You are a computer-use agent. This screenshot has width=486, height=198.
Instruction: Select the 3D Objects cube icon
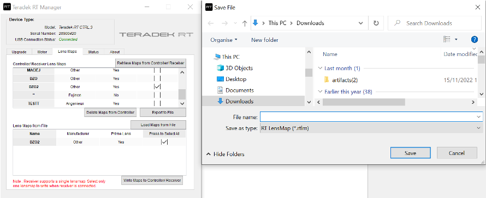pos(221,68)
